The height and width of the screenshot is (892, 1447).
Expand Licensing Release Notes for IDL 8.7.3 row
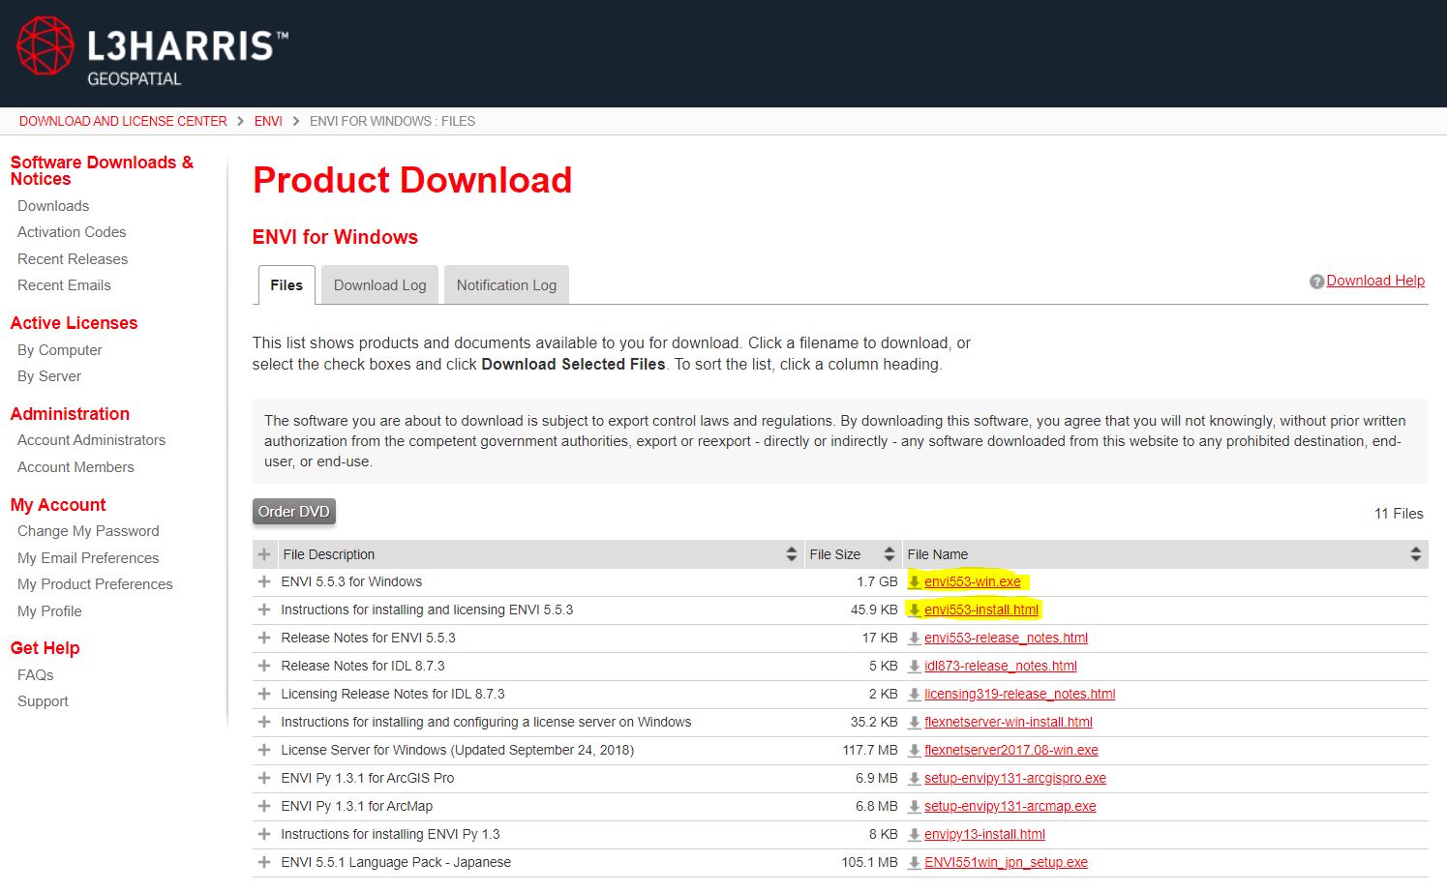(263, 695)
